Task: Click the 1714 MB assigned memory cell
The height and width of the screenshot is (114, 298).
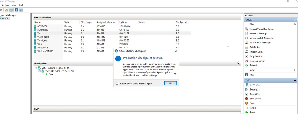Action: point(101,26)
